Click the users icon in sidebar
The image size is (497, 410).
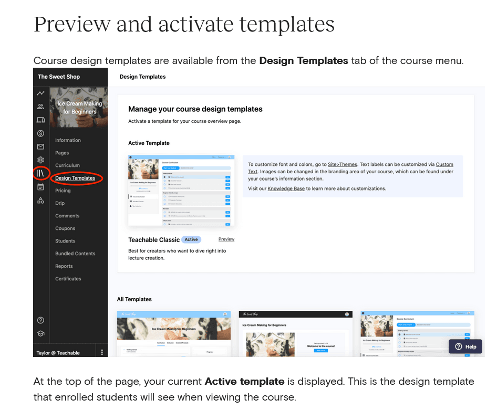tap(40, 107)
